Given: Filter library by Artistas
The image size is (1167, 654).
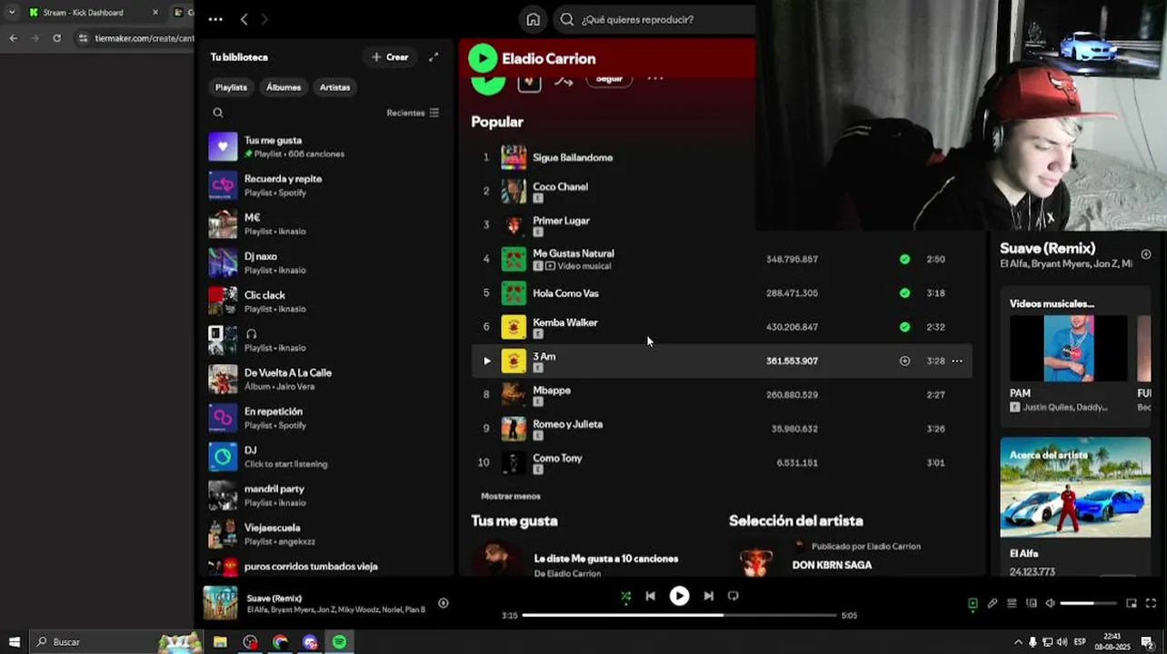Looking at the screenshot, I should [x=334, y=87].
